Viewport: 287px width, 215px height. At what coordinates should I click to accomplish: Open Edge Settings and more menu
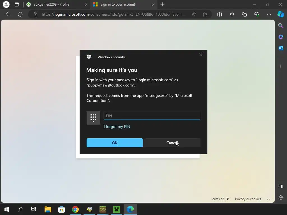click(x=269, y=14)
